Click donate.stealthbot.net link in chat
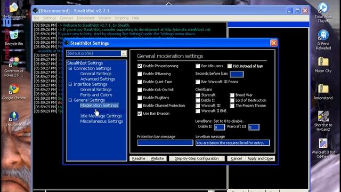341x192 pixels. pyautogui.click(x=188, y=30)
